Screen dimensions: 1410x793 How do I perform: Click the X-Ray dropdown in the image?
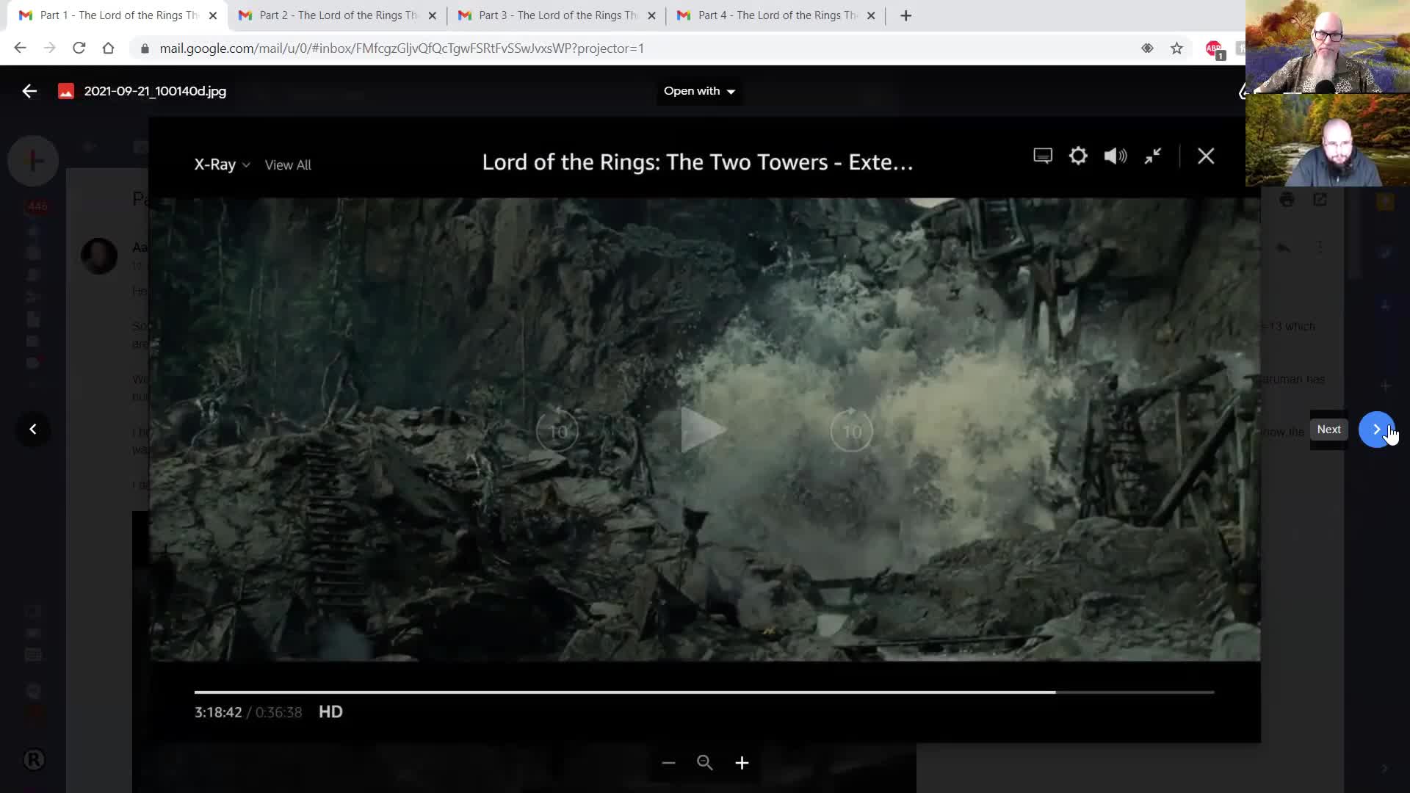coord(222,164)
